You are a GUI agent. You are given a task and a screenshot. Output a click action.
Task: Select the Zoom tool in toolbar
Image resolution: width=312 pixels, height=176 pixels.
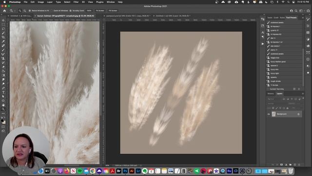3,109
